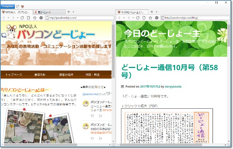This screenshot has height=149, width=233.
Task: Open the Tungsten application menu
Action: [x=8, y=6]
